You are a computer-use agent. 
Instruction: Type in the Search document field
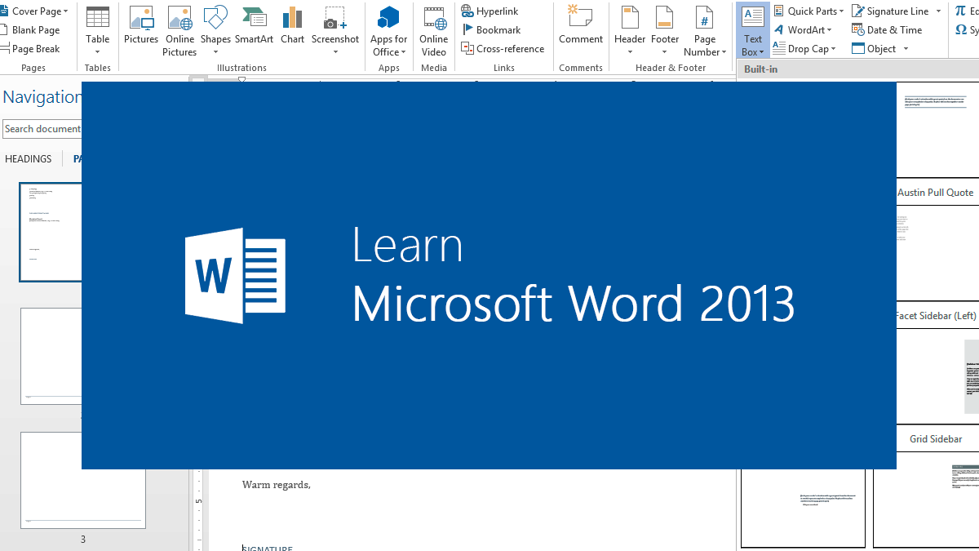coord(42,129)
